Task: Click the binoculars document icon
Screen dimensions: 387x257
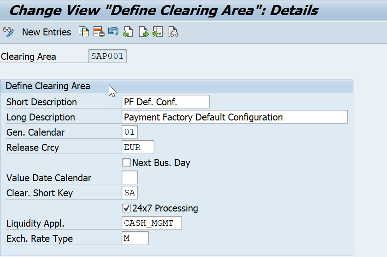Action: (x=173, y=32)
